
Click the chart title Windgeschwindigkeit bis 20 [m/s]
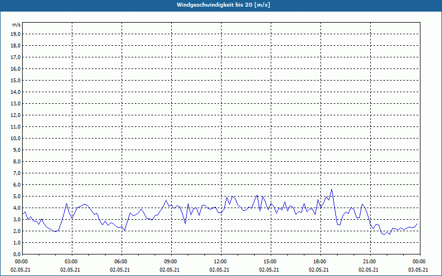coord(223,5)
